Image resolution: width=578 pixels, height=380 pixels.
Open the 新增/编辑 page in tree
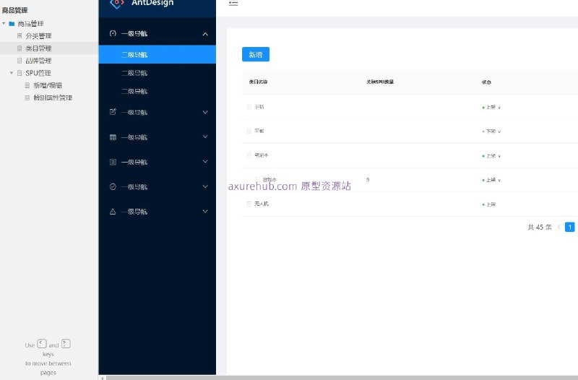point(48,85)
